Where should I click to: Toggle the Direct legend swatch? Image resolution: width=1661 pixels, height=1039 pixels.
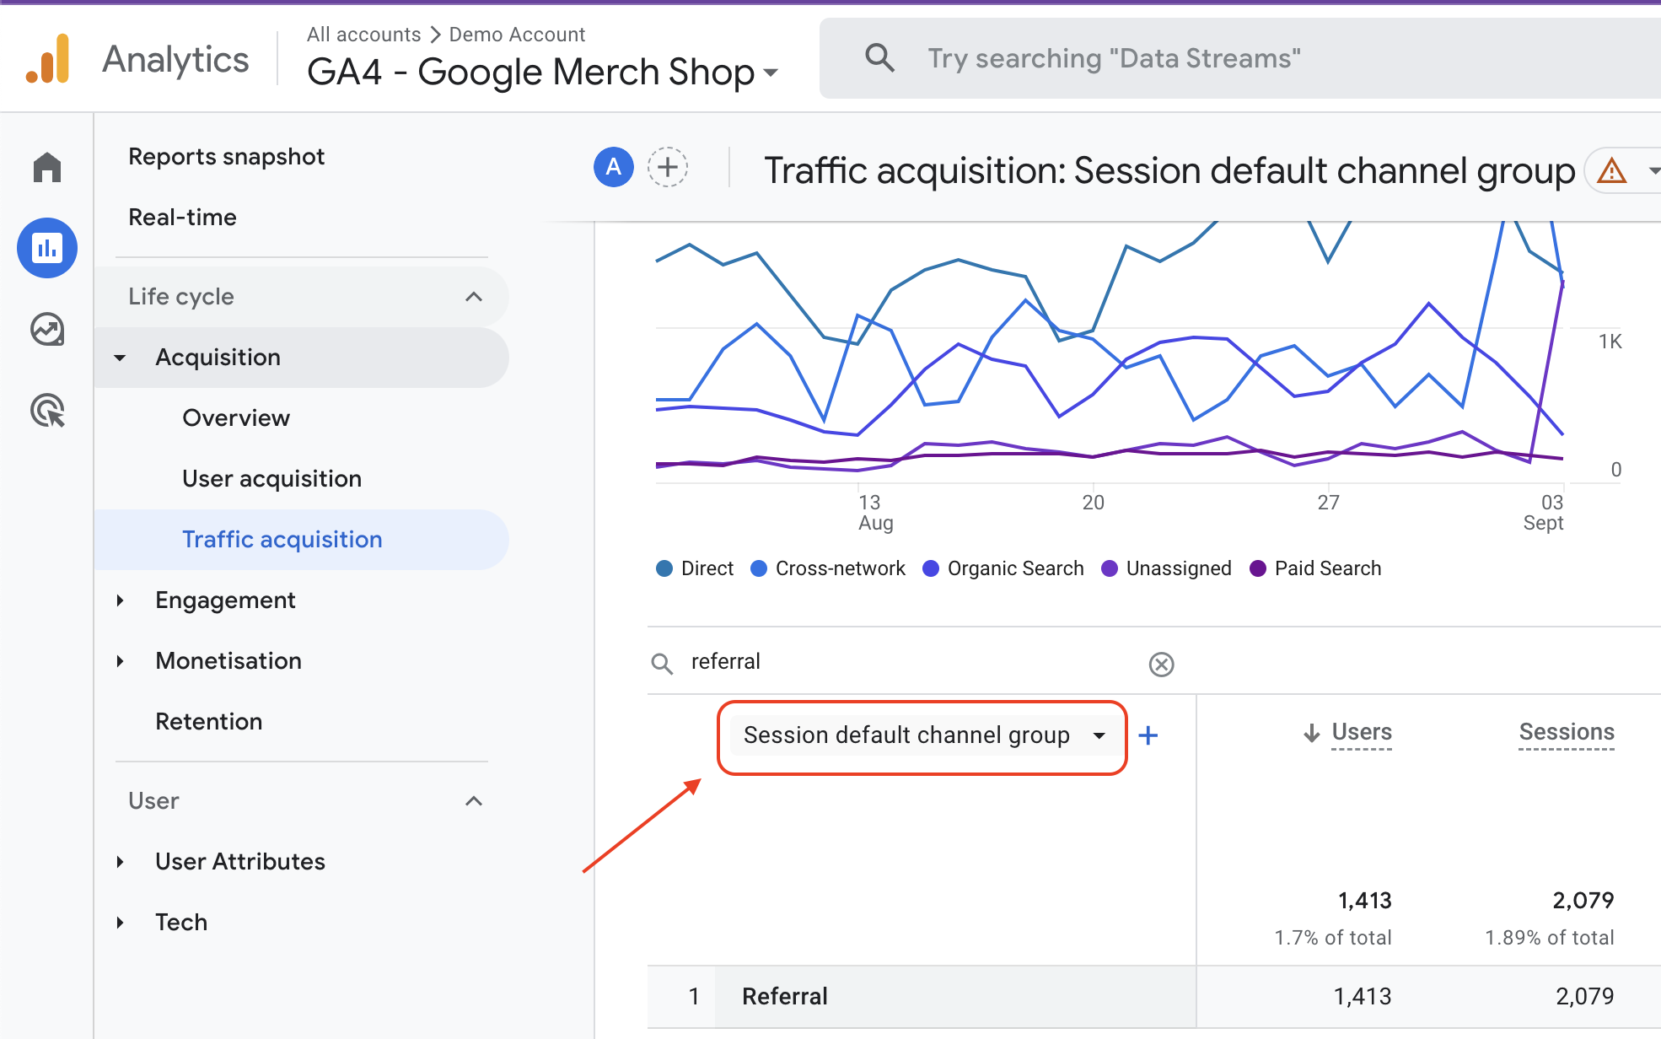[664, 568]
